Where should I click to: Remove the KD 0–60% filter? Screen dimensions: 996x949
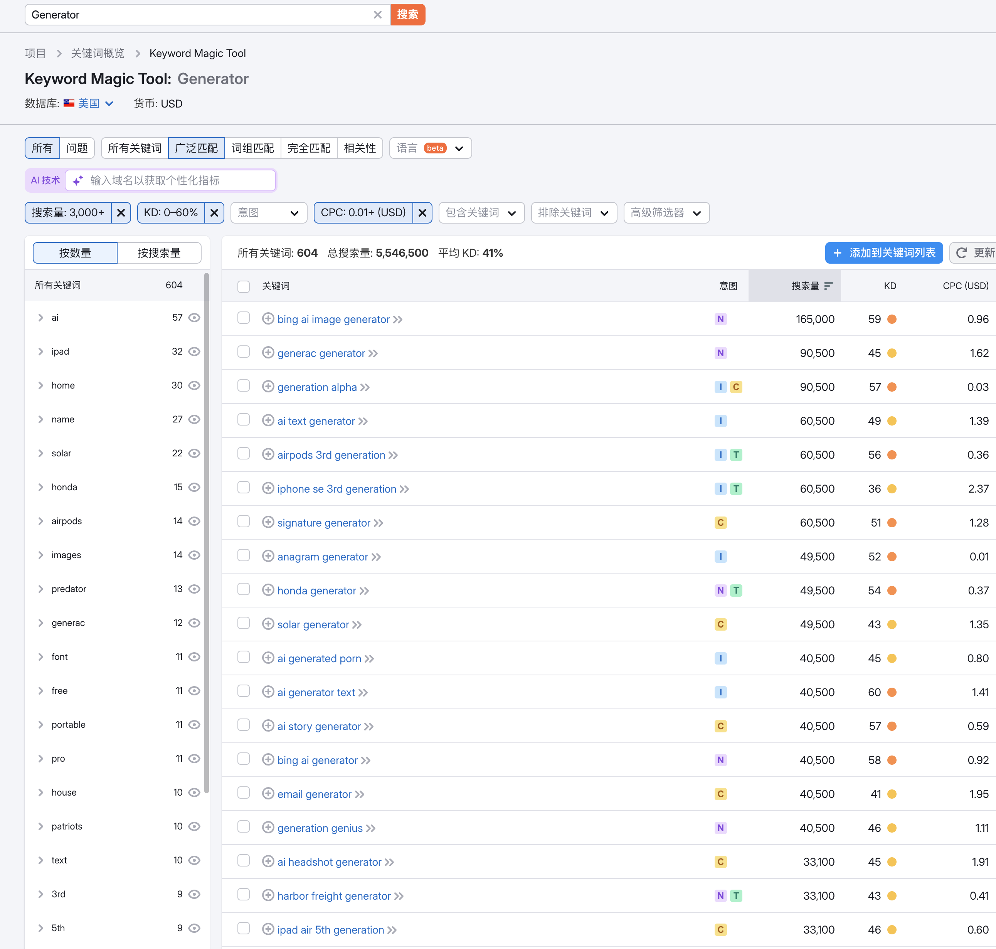pyautogui.click(x=214, y=213)
